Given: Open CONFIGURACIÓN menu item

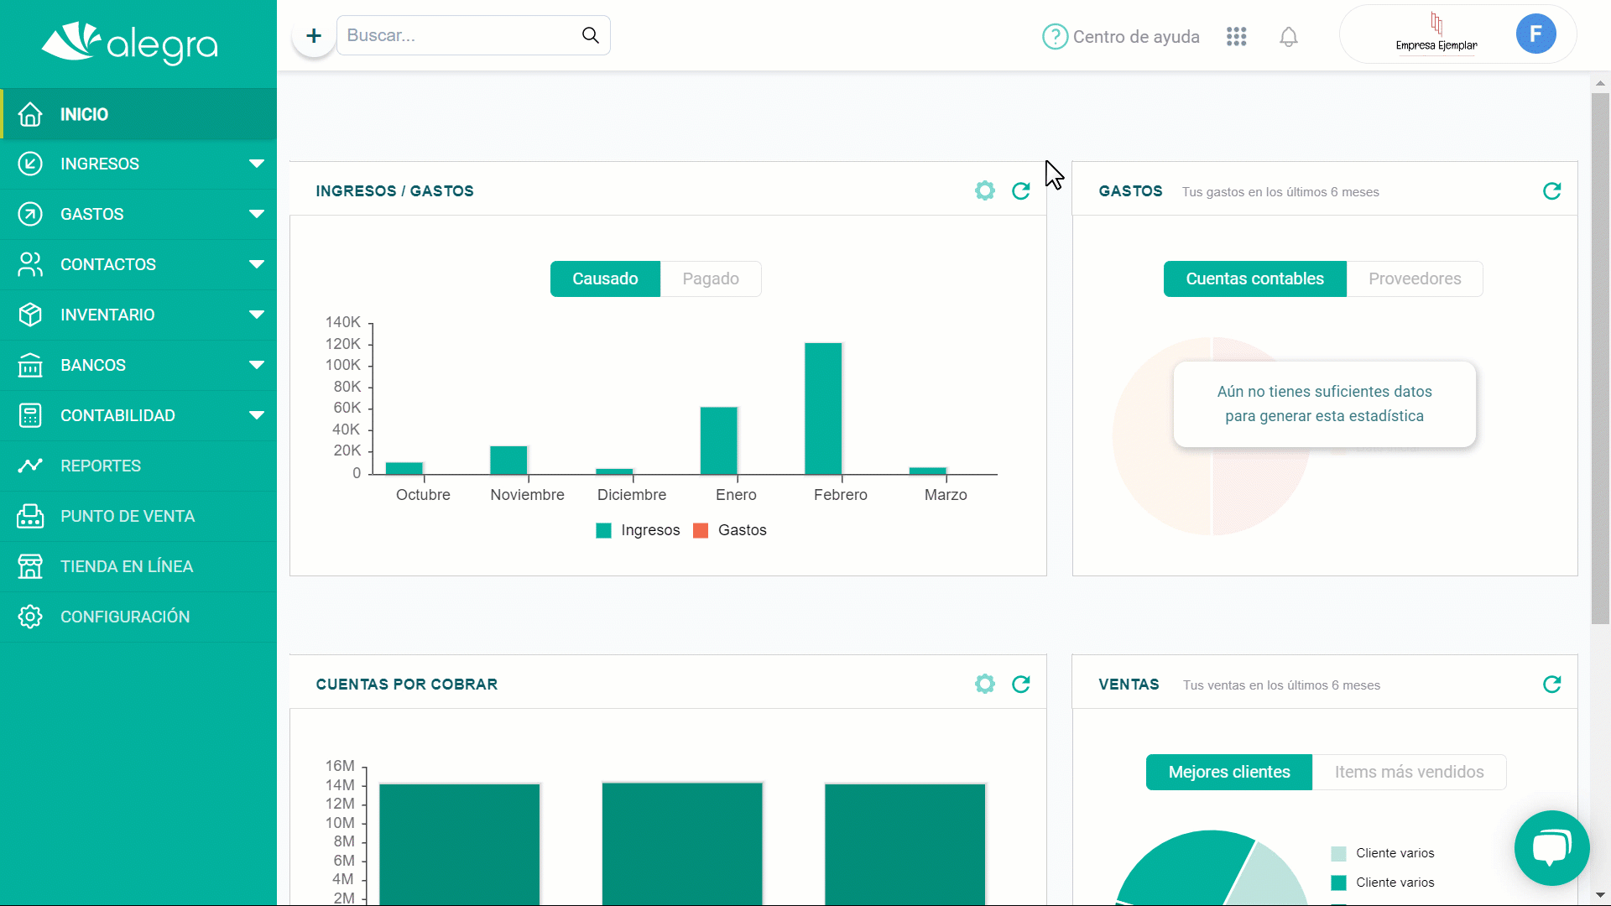Looking at the screenshot, I should 138,617.
